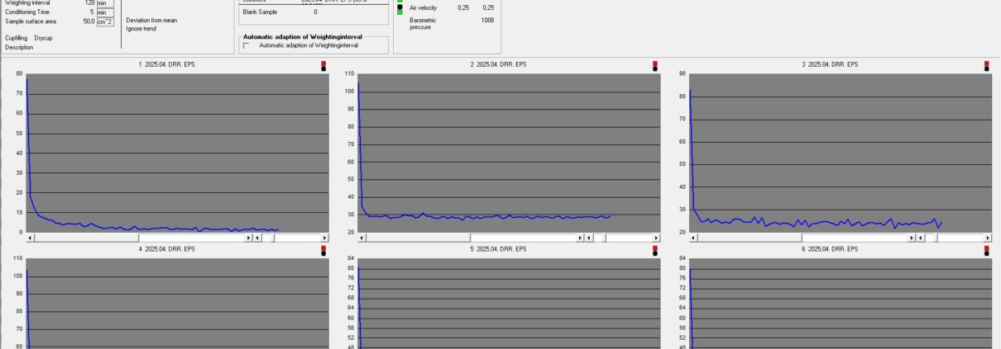Click chart 1 title '2025.04. DRR. EPS'
The width and height of the screenshot is (1001, 349).
170,64
